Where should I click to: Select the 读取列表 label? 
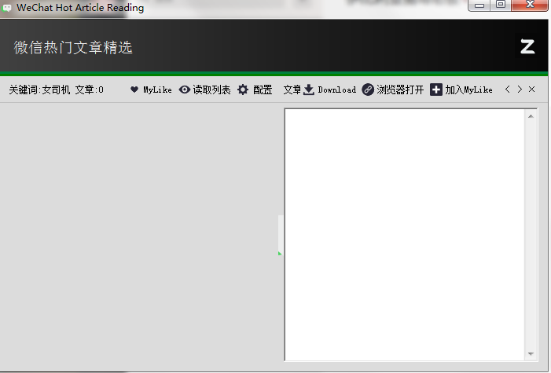click(x=211, y=90)
